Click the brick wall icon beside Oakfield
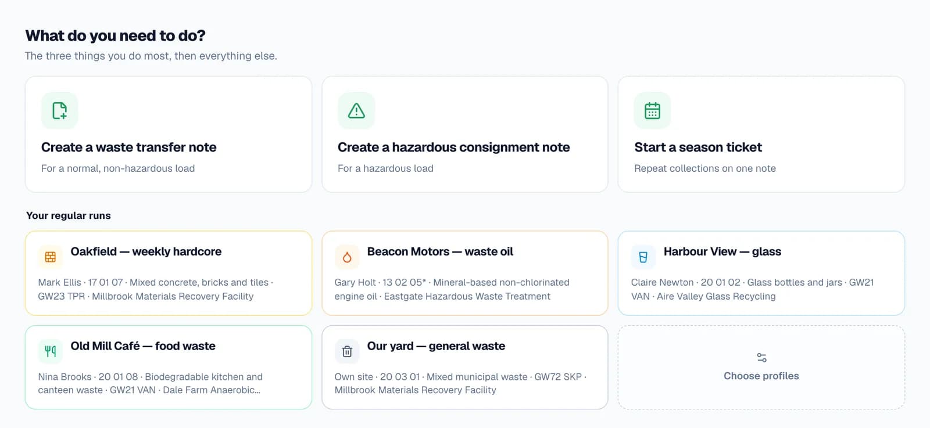 (51, 257)
